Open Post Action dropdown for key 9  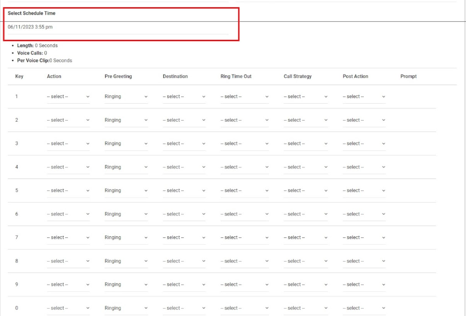coord(364,285)
